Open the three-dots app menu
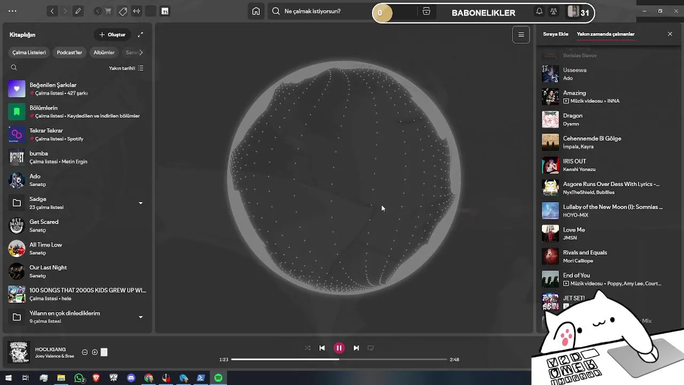 13,11
